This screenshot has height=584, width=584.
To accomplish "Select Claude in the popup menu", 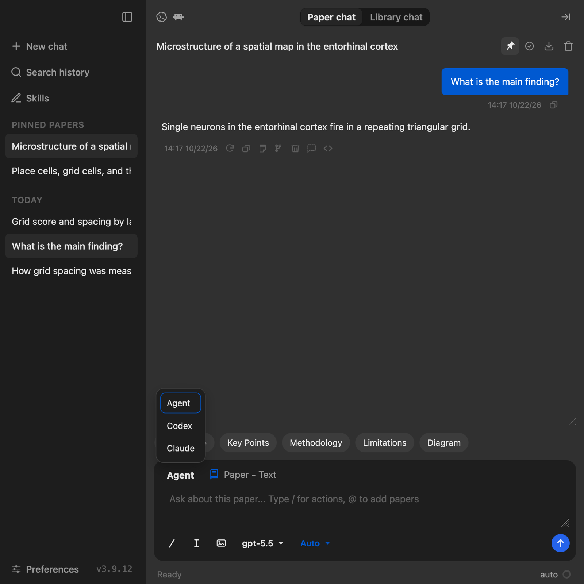I will pyautogui.click(x=181, y=448).
